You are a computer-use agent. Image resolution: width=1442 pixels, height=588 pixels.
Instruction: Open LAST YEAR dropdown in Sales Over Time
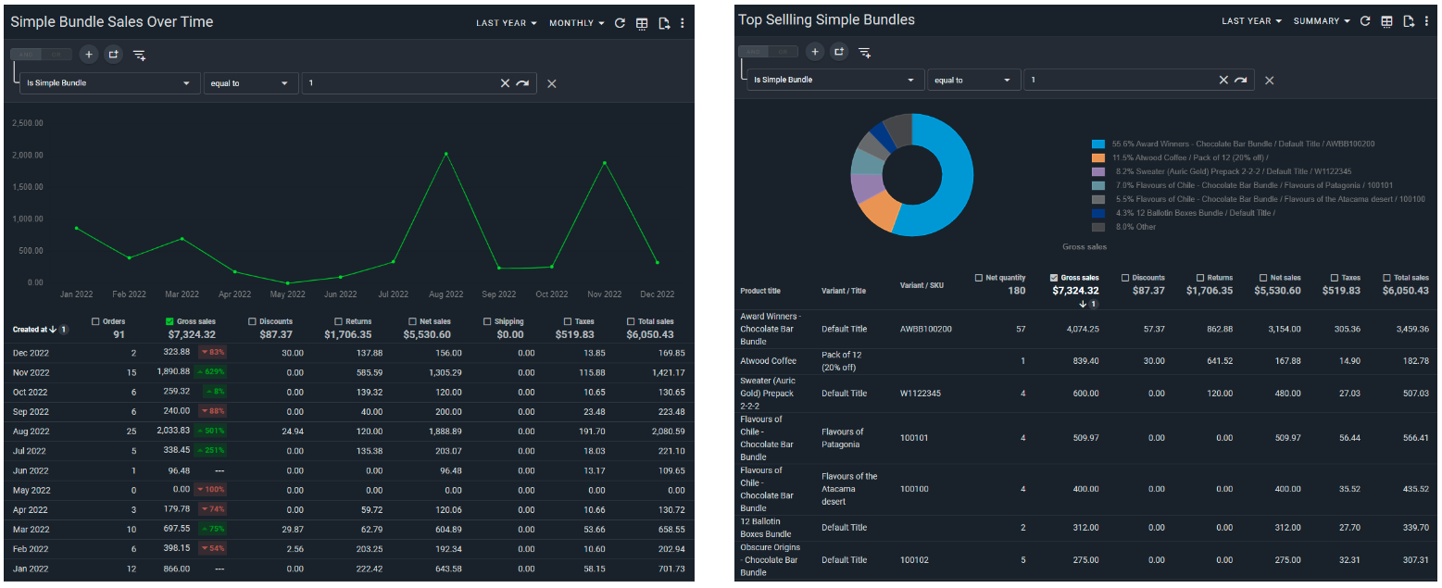click(506, 23)
